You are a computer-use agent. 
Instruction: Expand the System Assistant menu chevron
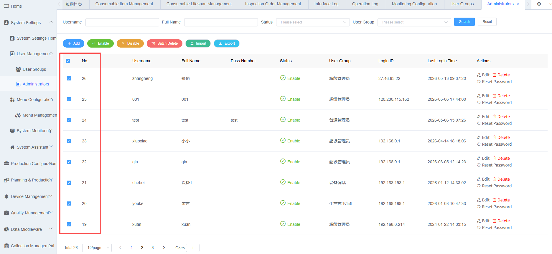tap(51, 147)
